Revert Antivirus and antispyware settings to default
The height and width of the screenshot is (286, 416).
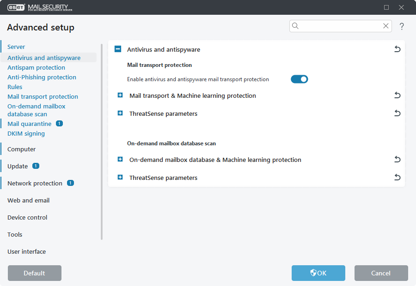pyautogui.click(x=397, y=49)
